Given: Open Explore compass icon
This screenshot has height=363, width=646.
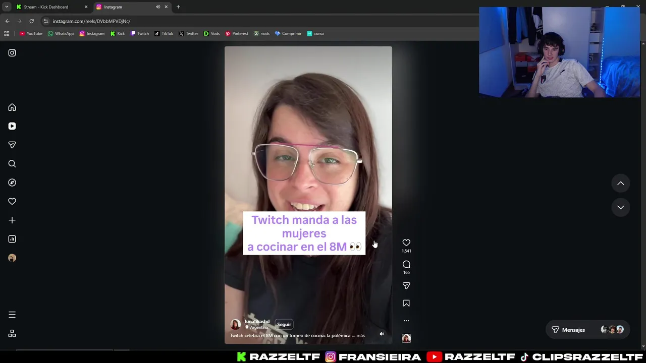Looking at the screenshot, I should pyautogui.click(x=12, y=183).
